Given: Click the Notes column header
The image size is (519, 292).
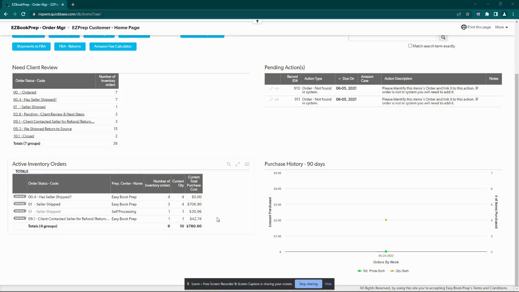Looking at the screenshot, I should pyautogui.click(x=494, y=79).
